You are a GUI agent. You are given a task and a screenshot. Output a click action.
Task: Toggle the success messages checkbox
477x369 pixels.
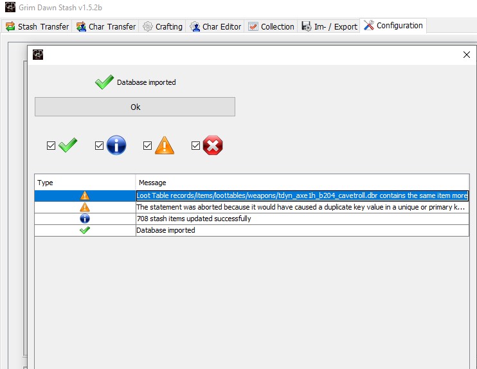tap(51, 146)
